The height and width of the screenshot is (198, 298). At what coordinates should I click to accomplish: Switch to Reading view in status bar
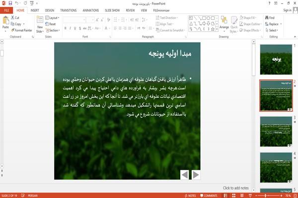click(242, 196)
